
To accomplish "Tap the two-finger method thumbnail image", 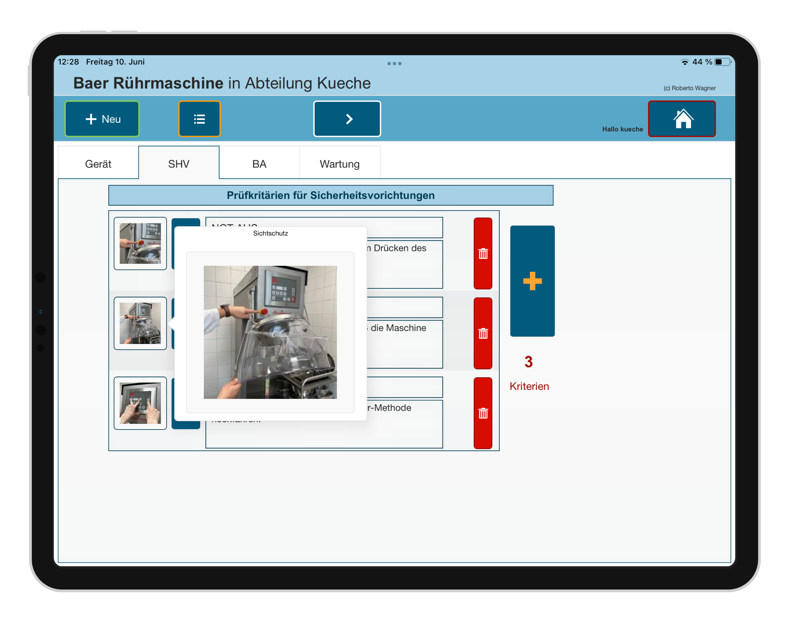I will [140, 403].
